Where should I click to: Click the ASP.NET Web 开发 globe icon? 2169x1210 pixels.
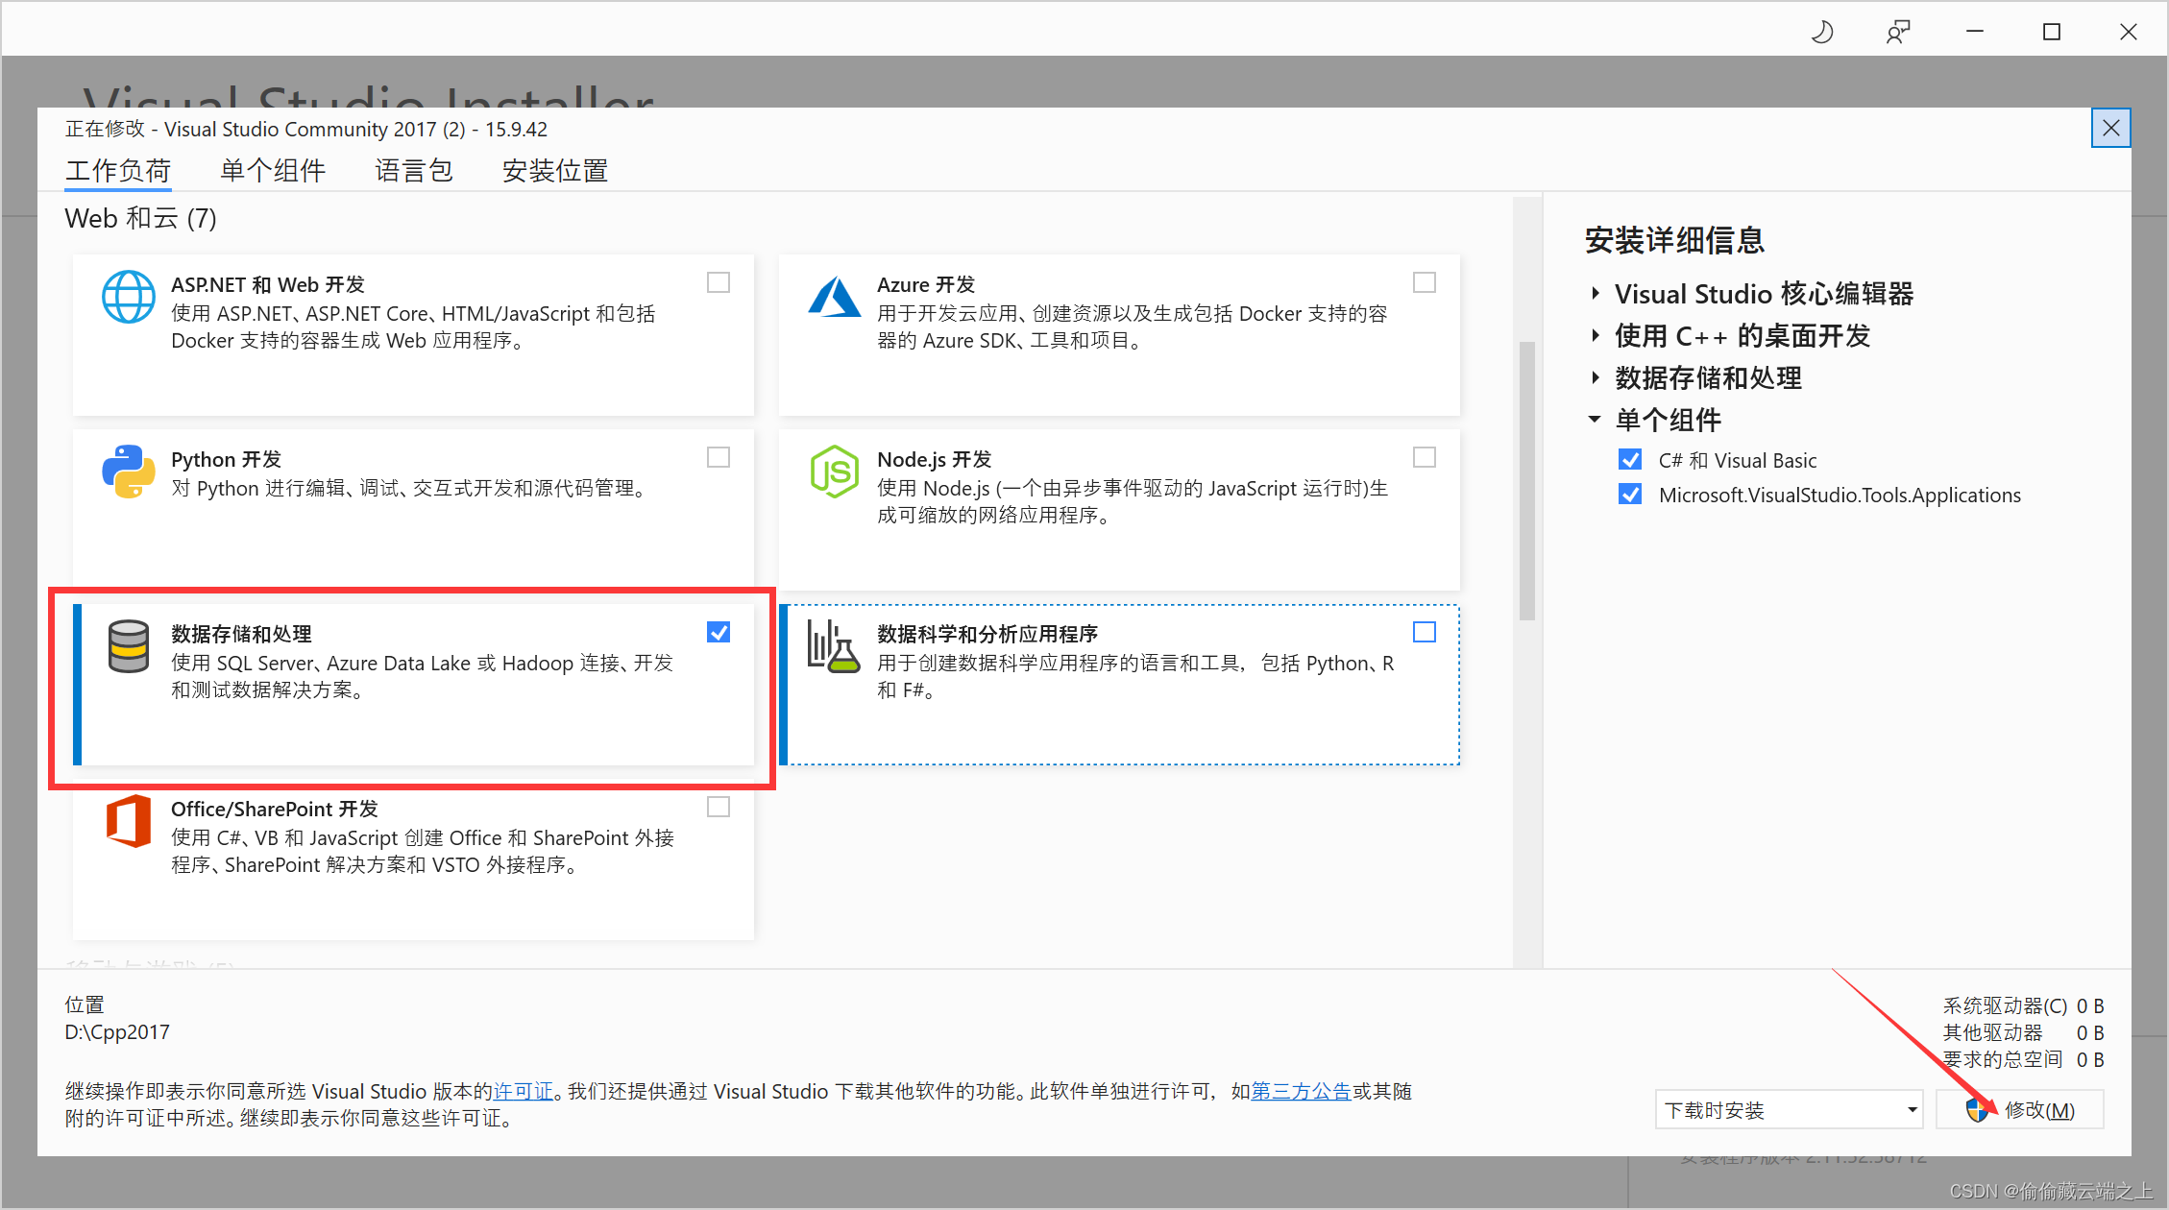click(128, 297)
